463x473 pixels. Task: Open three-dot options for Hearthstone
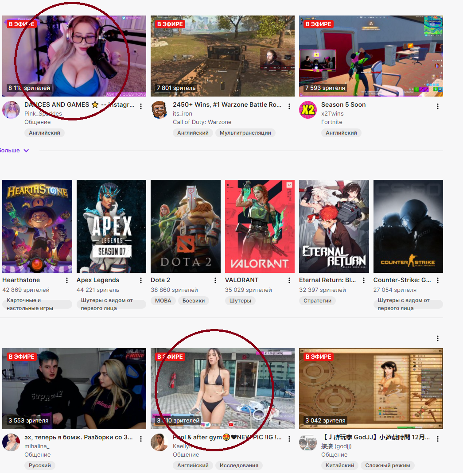coord(67,280)
